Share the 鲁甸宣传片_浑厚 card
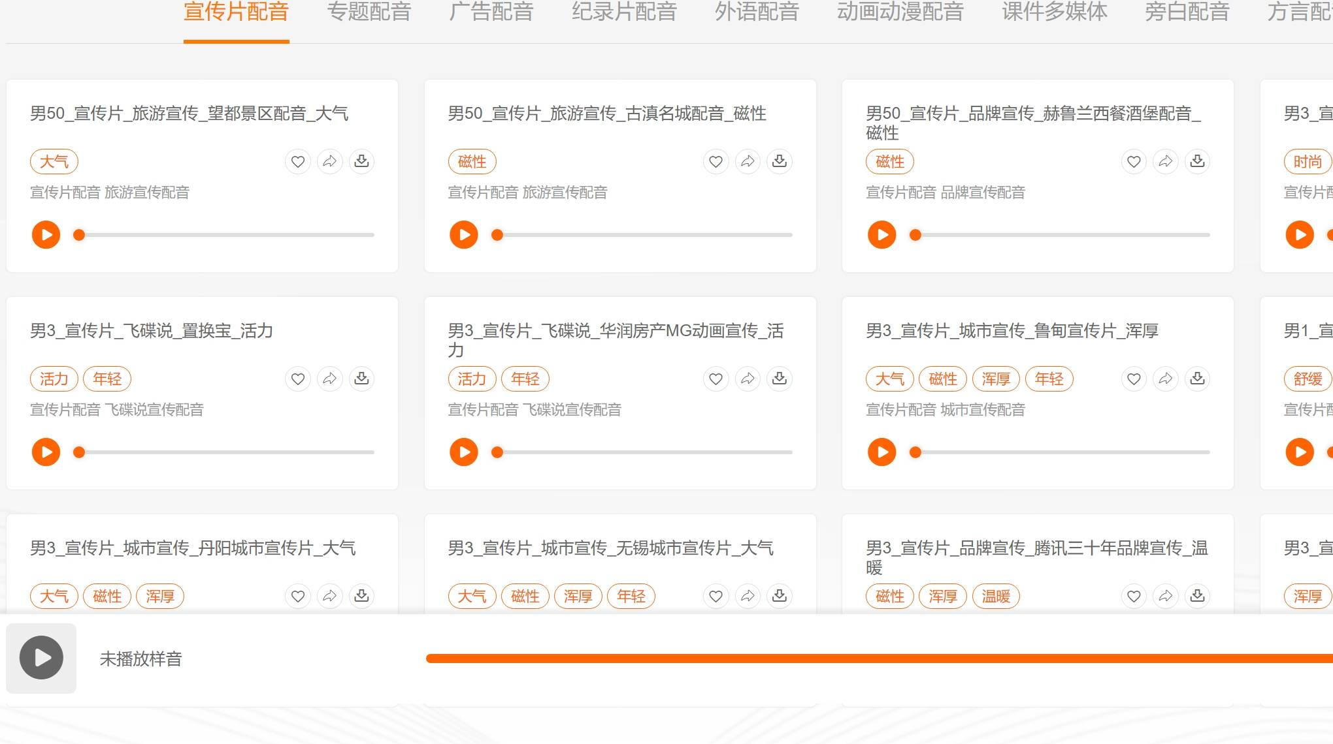The image size is (1333, 744). point(1166,379)
